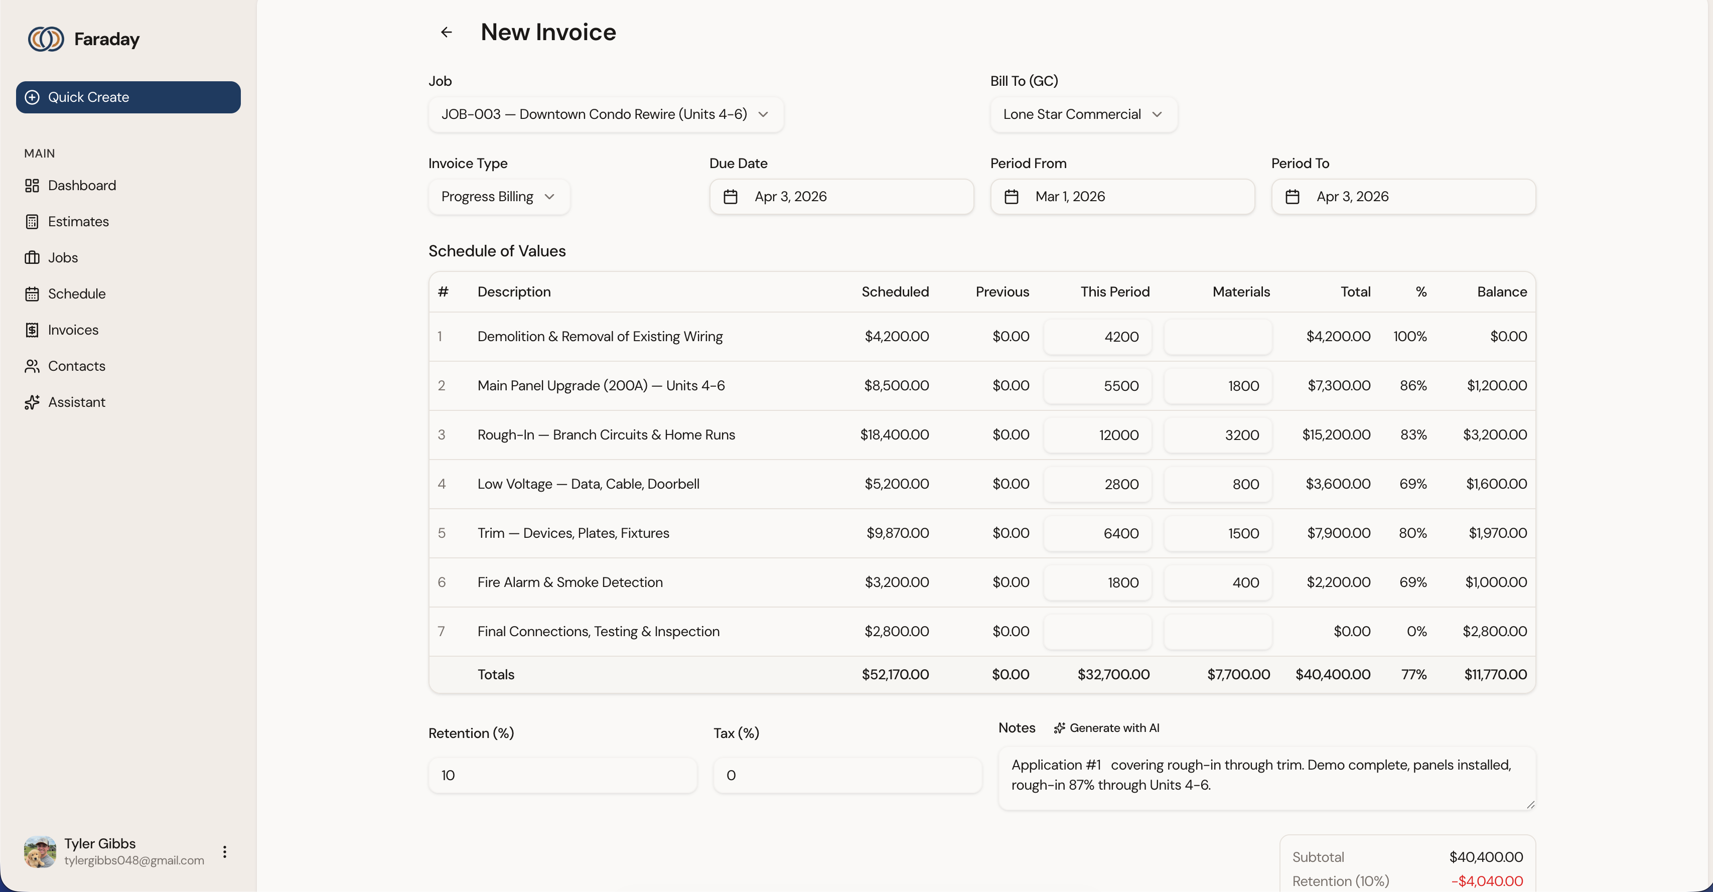Open the Estimates section
Image resolution: width=1713 pixels, height=892 pixels.
tap(78, 221)
